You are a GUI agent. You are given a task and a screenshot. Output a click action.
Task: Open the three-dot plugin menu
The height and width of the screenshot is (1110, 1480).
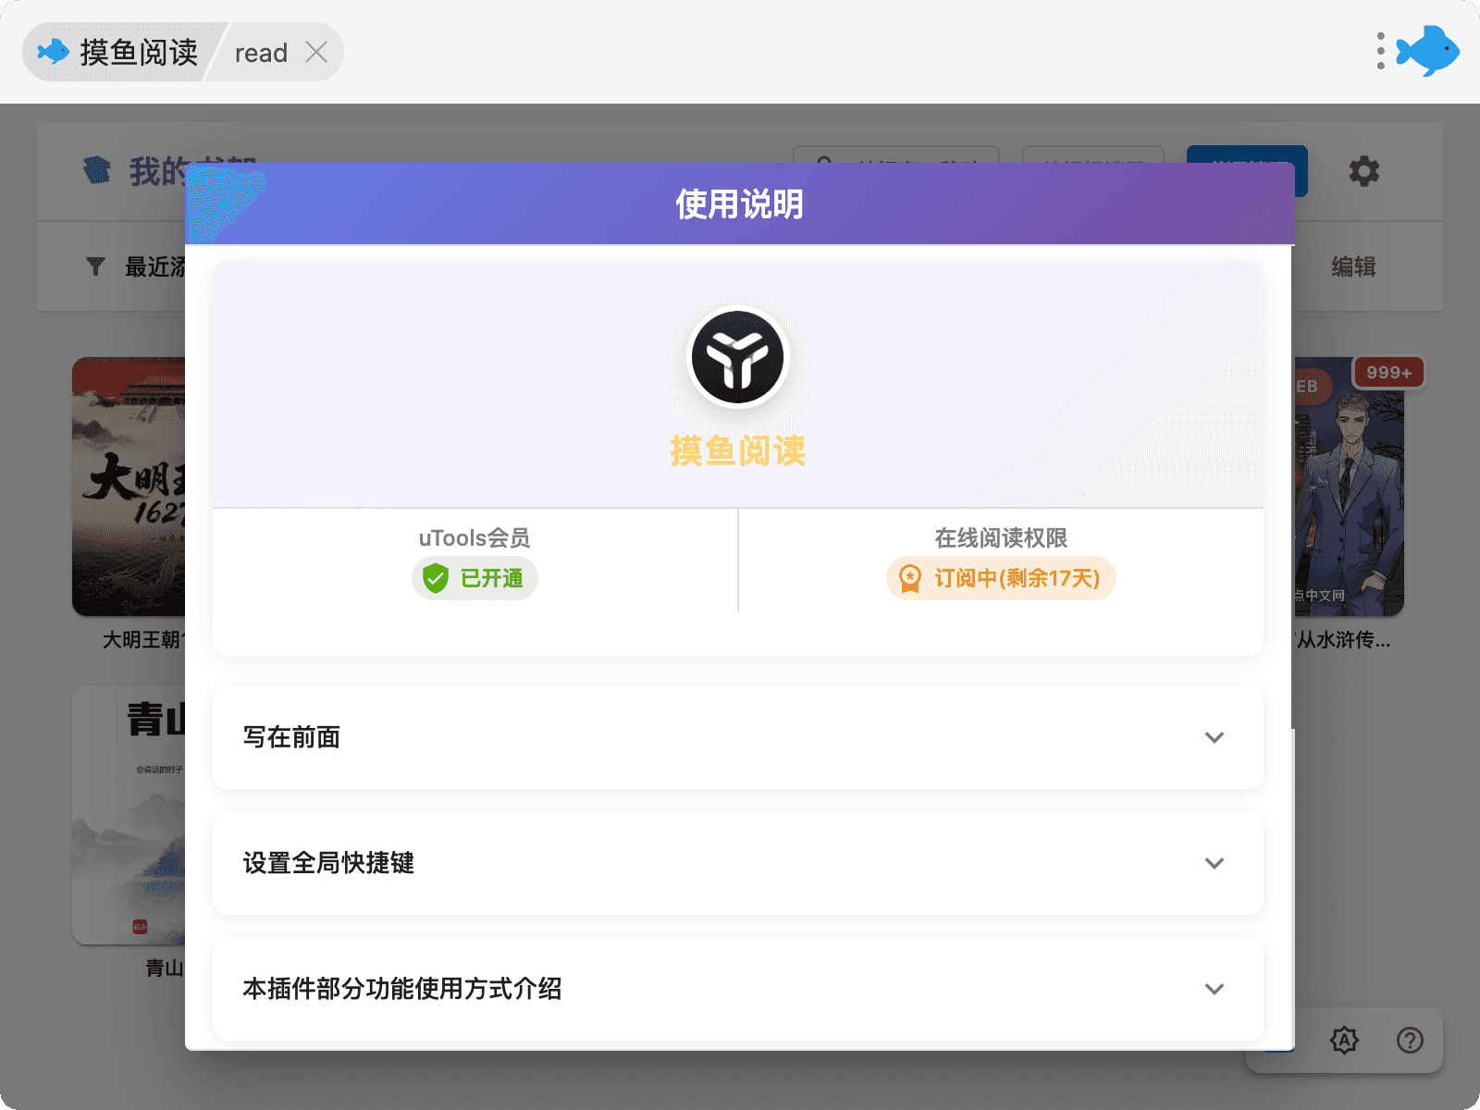(x=1380, y=51)
